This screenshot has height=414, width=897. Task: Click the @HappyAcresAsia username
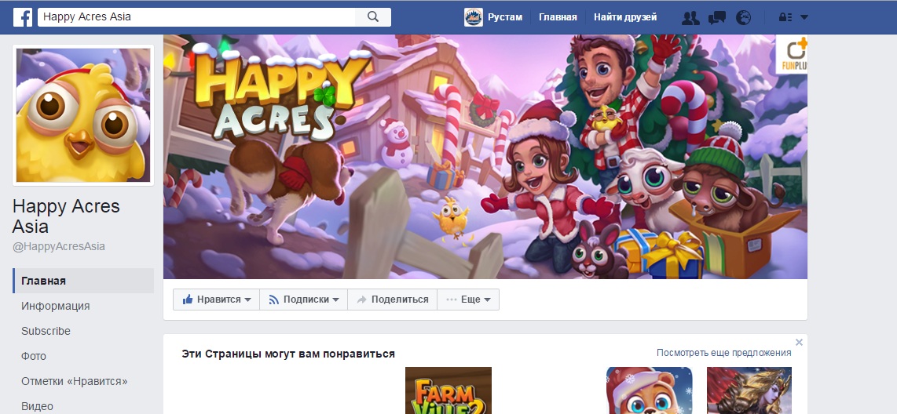(58, 247)
